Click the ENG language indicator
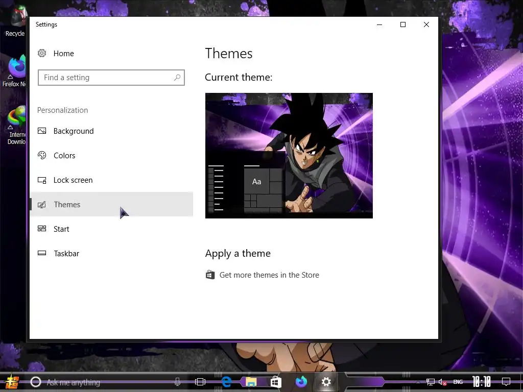Viewport: 523px width, 392px height. [458, 382]
